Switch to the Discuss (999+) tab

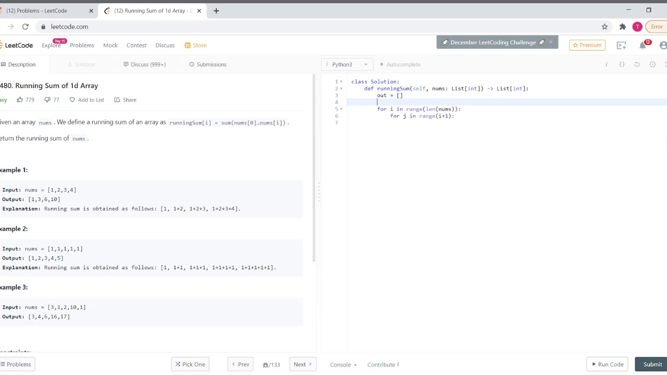(x=144, y=65)
